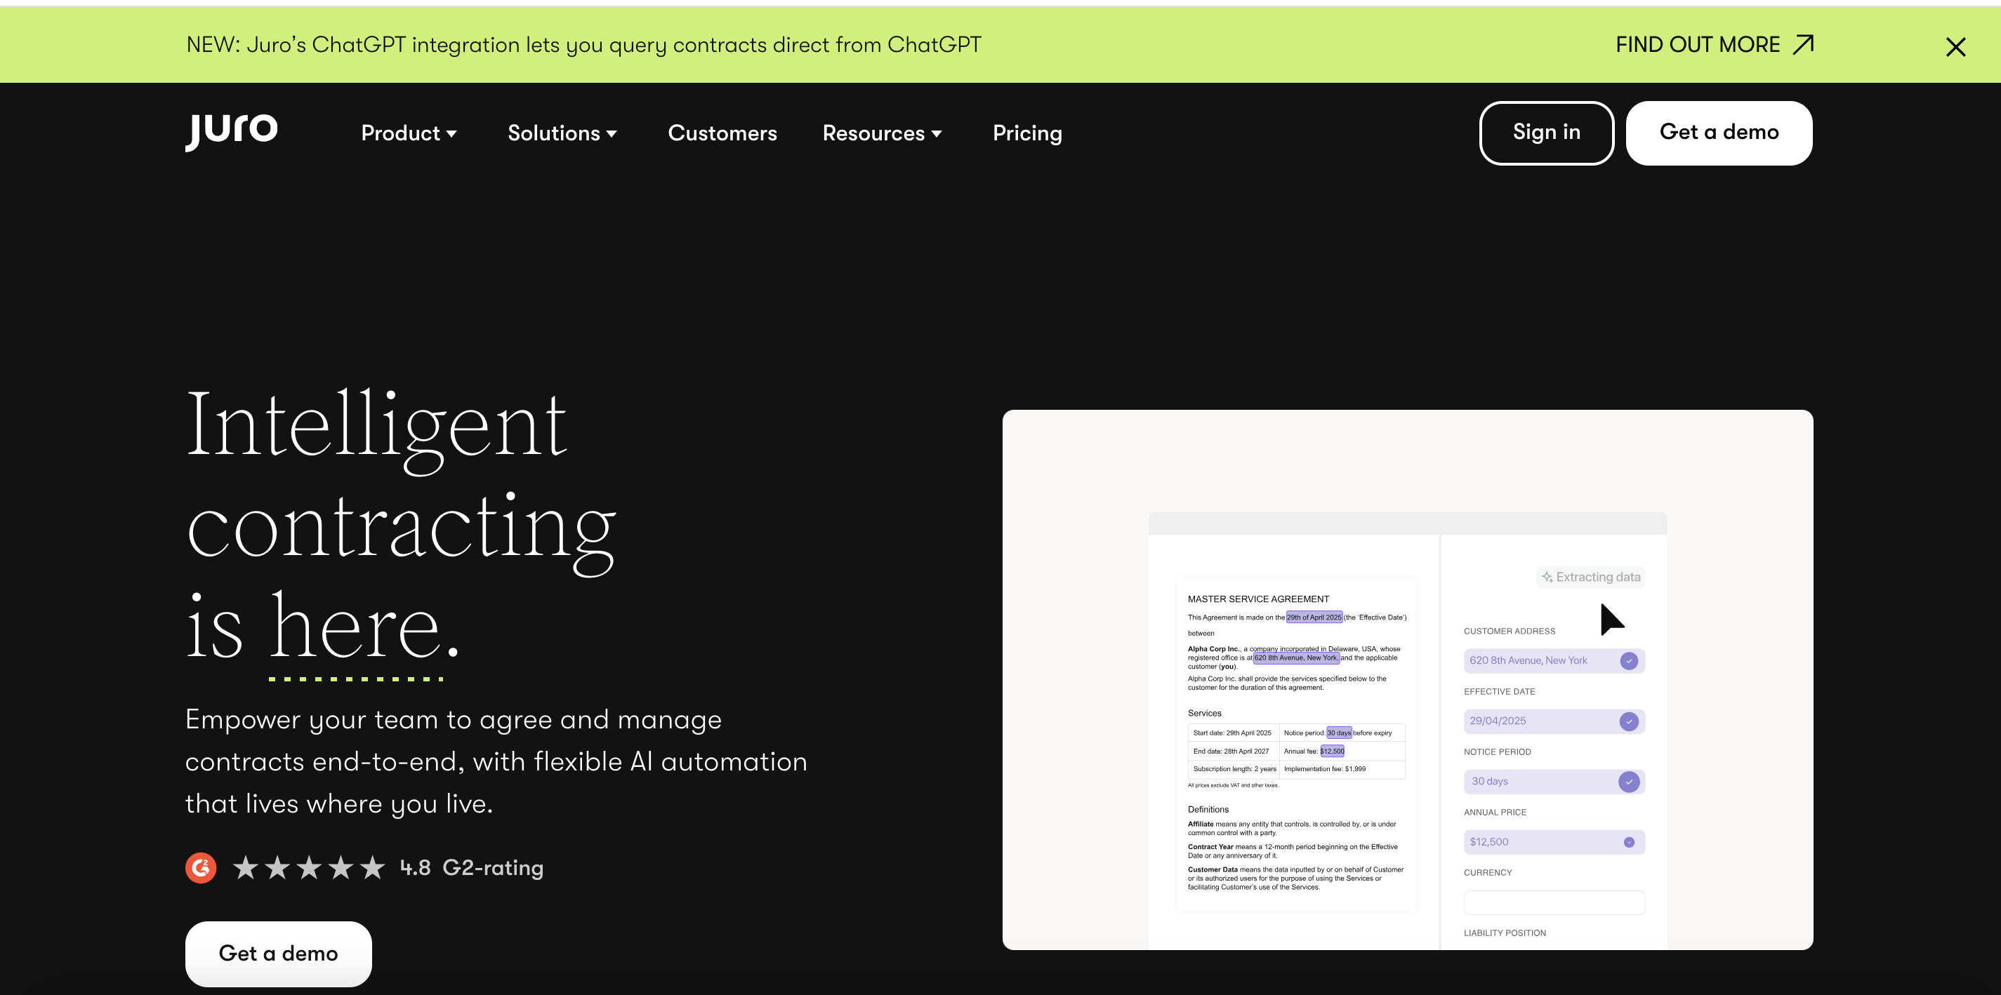This screenshot has width=2001, height=995.
Task: Click the small indicator beside $12,500
Action: [x=1629, y=842]
